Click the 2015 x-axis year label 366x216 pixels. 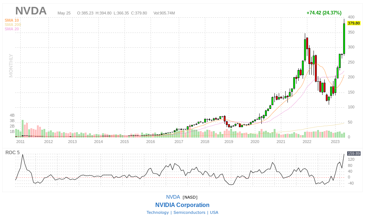pyautogui.click(x=125, y=142)
